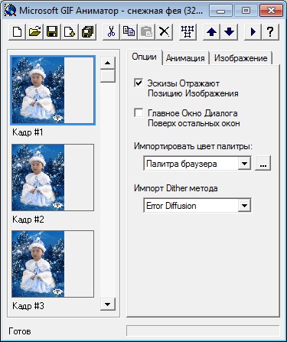Image resolution: width=287 pixels, height=342 pixels.
Task: Uncheck Эскизы Отражают Позицию Изображения
Action: [x=139, y=83]
